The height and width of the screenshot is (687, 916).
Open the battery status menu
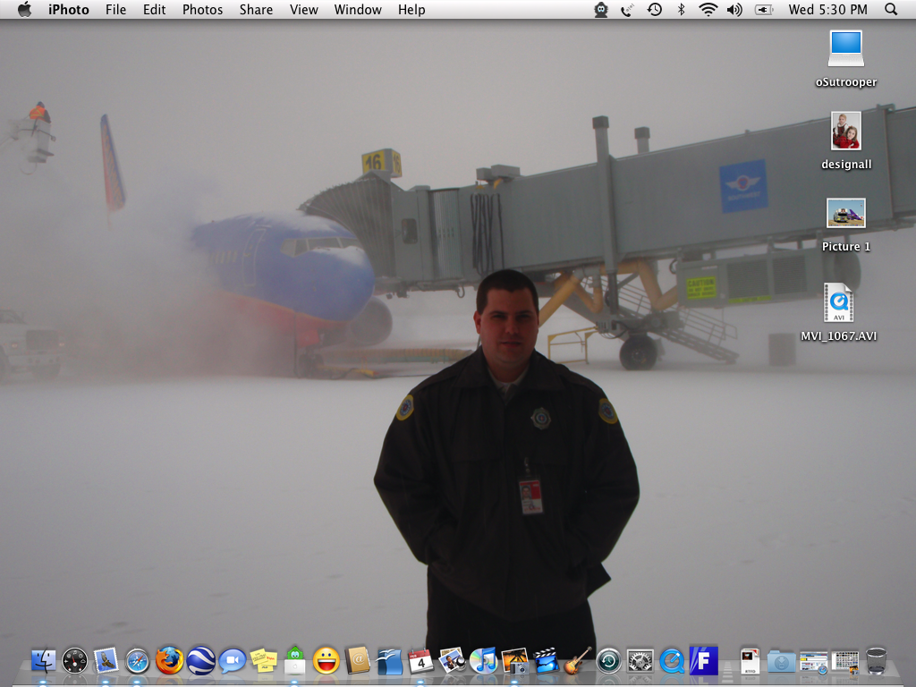(x=764, y=9)
